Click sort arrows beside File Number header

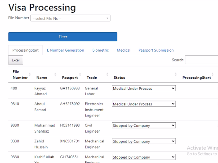(x=30, y=75)
